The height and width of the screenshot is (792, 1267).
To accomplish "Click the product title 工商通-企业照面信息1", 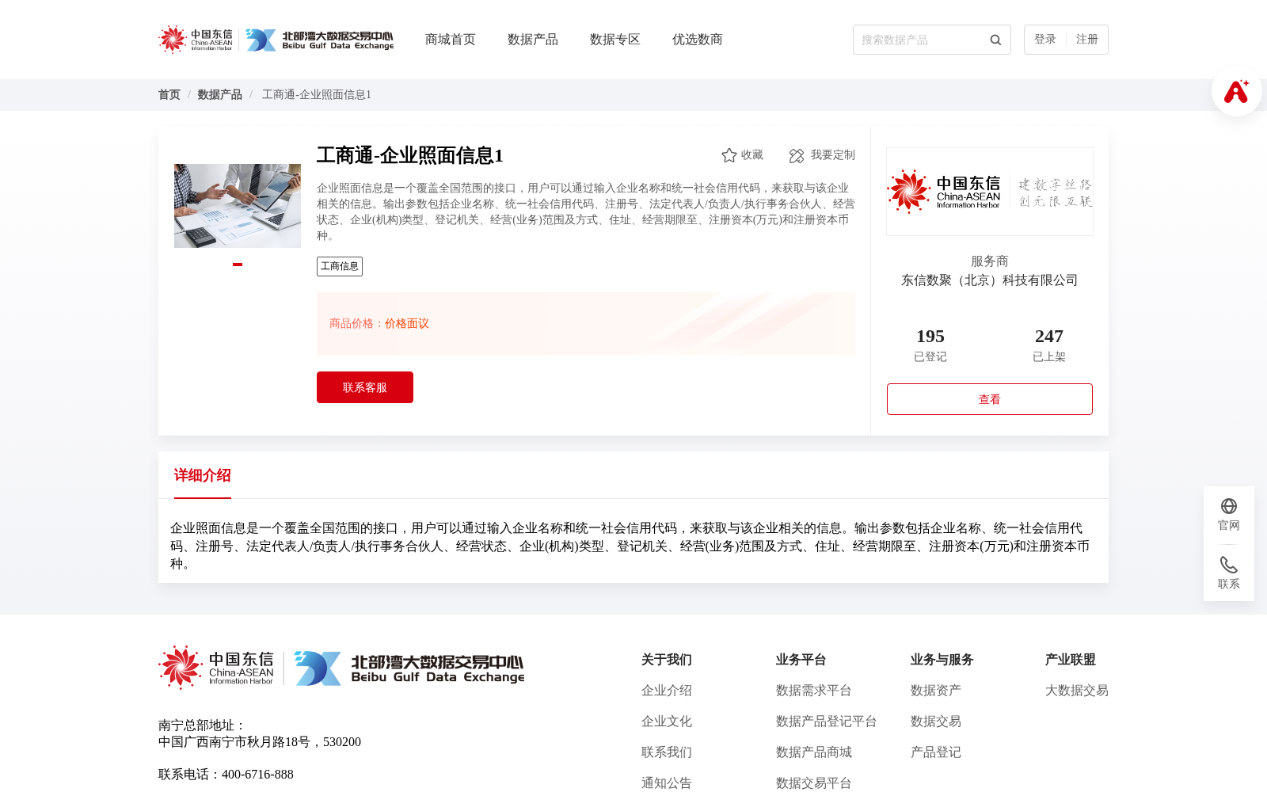I will 410,155.
